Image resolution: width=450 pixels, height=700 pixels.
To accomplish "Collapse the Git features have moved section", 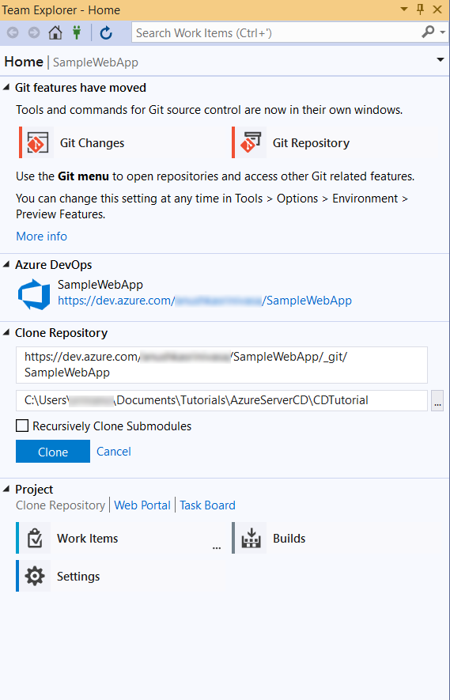I will pyautogui.click(x=6, y=88).
